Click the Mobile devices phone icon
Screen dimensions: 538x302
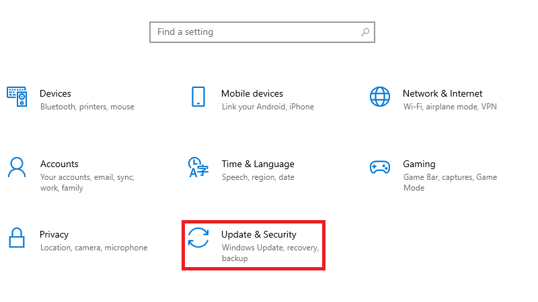click(x=198, y=97)
